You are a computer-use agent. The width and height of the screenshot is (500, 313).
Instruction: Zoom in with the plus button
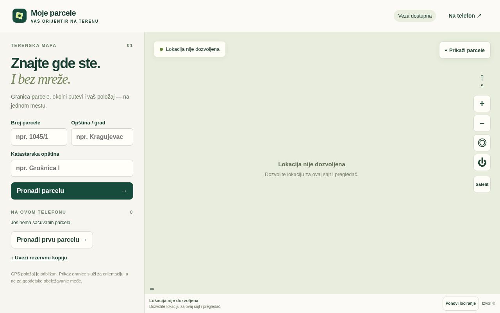(482, 104)
